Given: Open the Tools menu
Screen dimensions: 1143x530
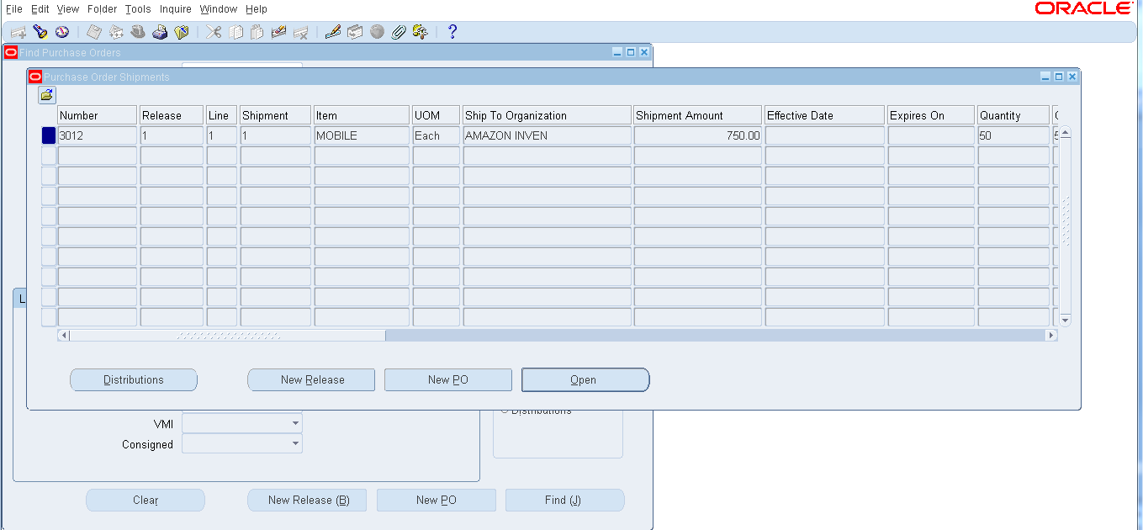Looking at the screenshot, I should (138, 9).
